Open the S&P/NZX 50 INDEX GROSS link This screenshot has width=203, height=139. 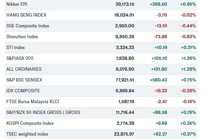coord(43,112)
